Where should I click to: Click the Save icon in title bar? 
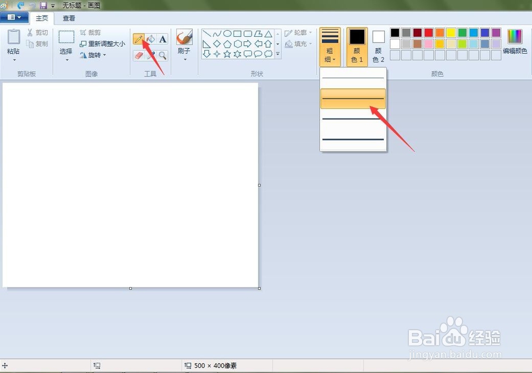43,6
